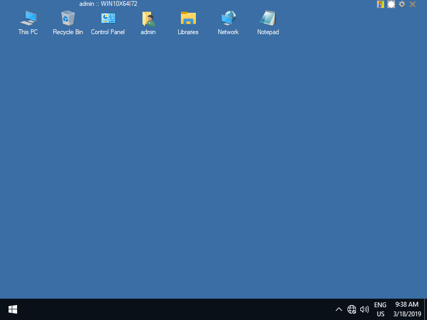The width and height of the screenshot is (427, 320).
Task: Open the network status tray icon
Action: (x=352, y=309)
